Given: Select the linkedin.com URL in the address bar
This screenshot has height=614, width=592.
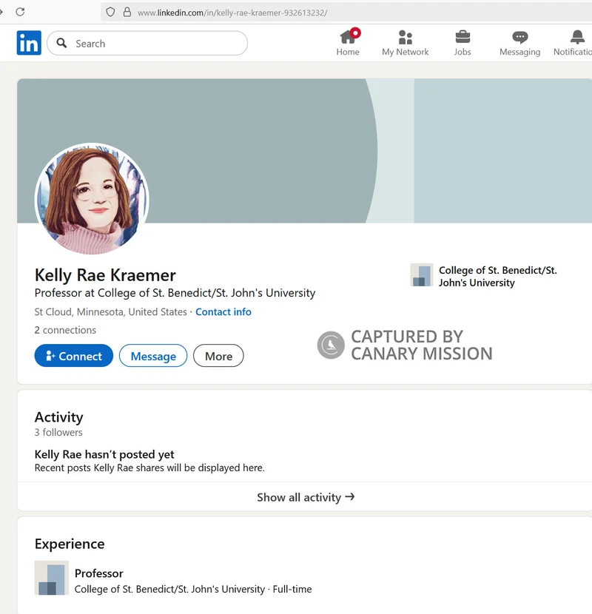Looking at the screenshot, I should [x=232, y=13].
